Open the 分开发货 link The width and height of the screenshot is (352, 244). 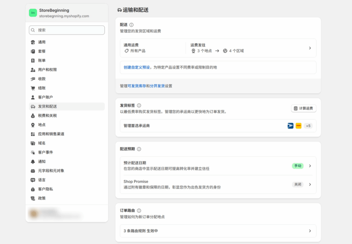point(157,86)
